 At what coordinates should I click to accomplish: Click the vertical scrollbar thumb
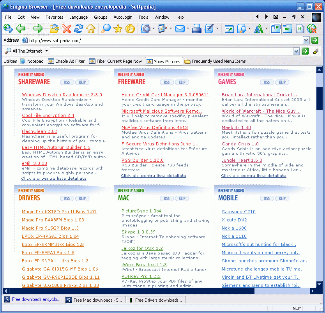319,99
